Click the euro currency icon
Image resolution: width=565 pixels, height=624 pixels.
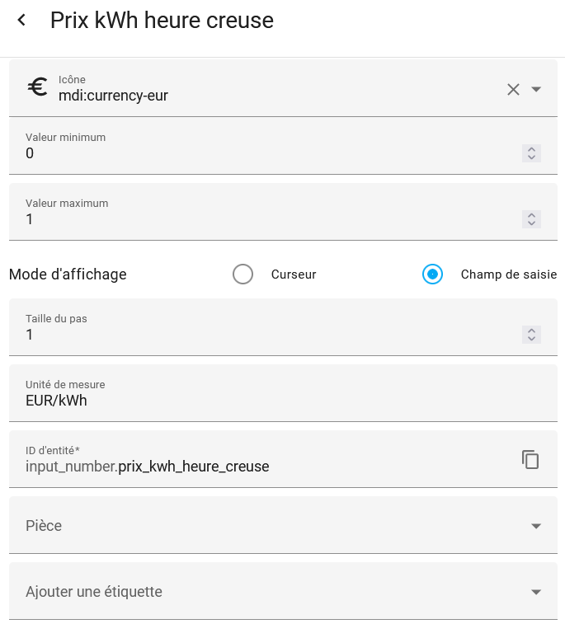point(37,87)
